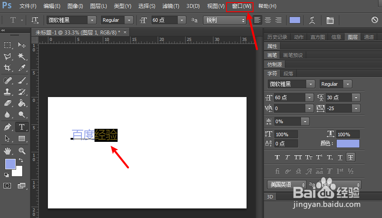Left align text

point(257,20)
